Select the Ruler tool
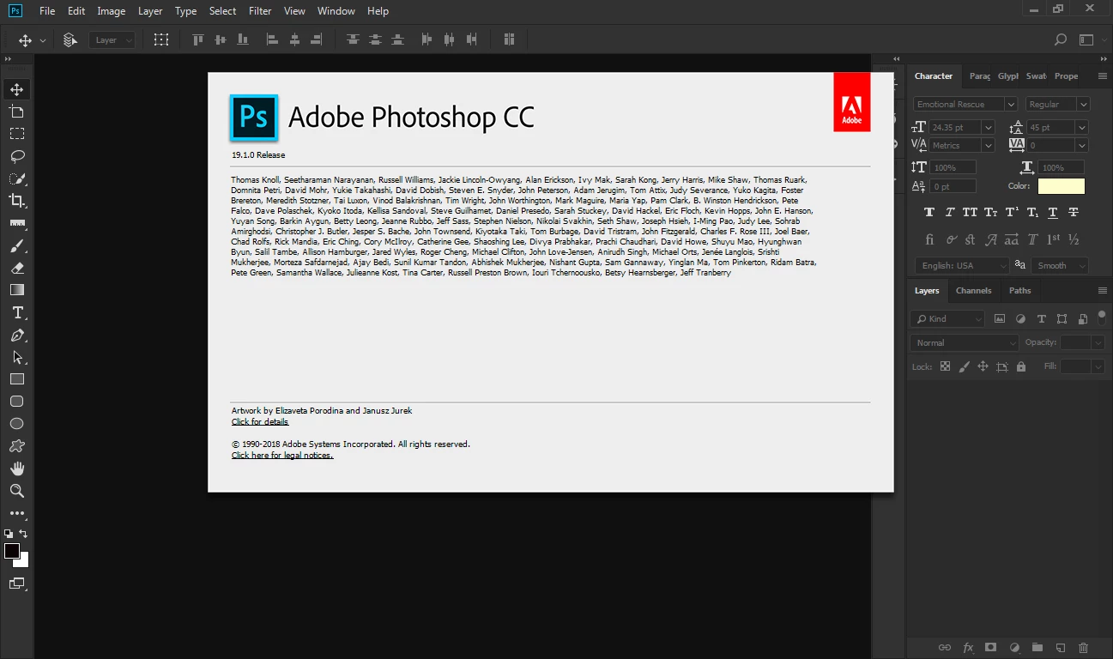Screen dimensions: 1113x659 pos(17,223)
